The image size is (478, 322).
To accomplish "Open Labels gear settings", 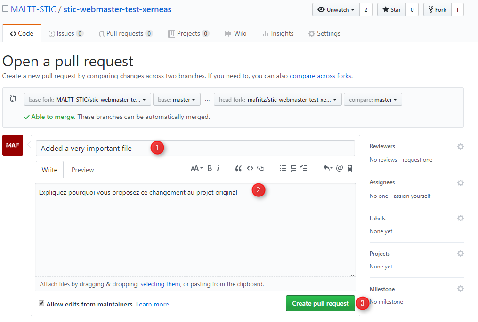I will pyautogui.click(x=460, y=218).
